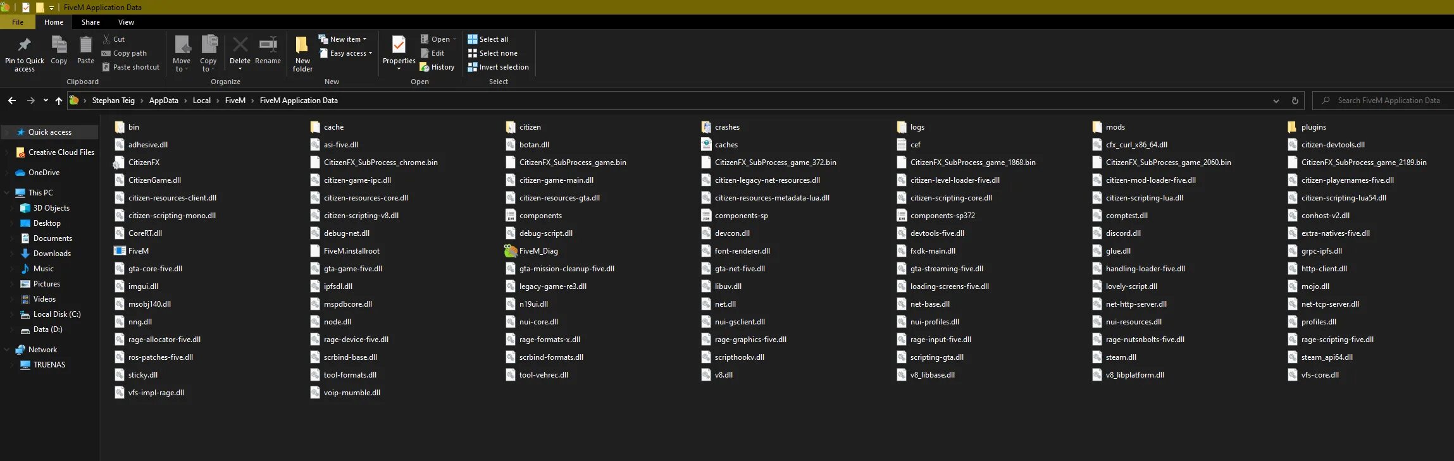Select the caches file icon
Screen dimensions: 1454x461
pyautogui.click(x=707, y=145)
